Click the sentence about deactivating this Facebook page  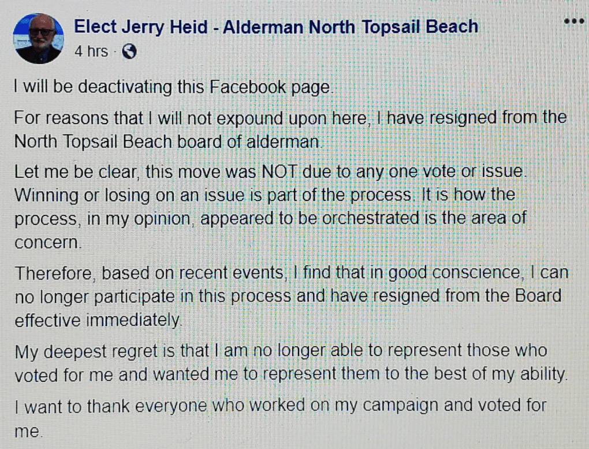click(173, 87)
